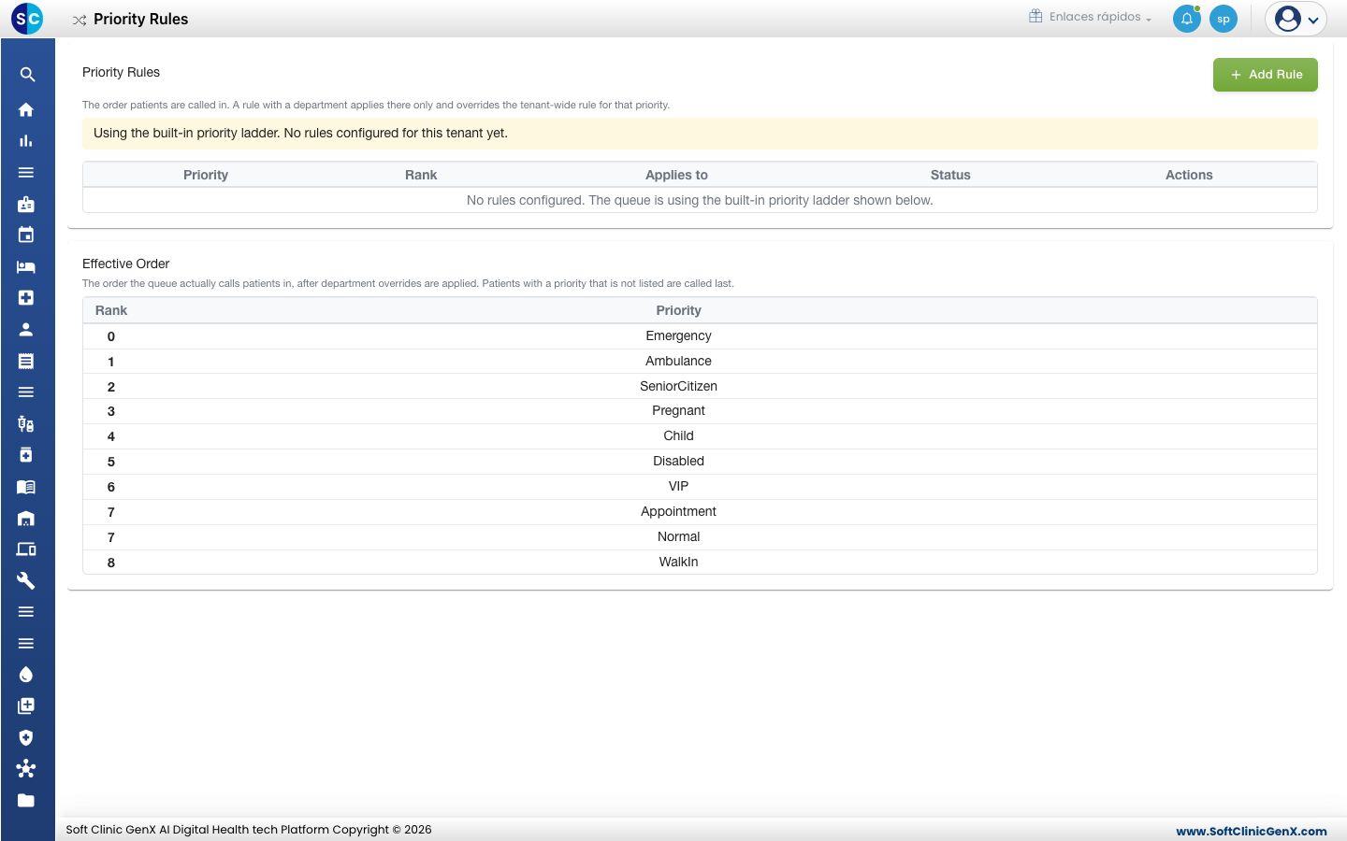This screenshot has height=841, width=1347.
Task: Expand the Enlaces rápidos dropdown
Action: [x=1091, y=17]
